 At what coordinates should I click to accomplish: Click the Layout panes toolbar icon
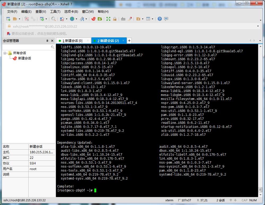coord(148,19)
